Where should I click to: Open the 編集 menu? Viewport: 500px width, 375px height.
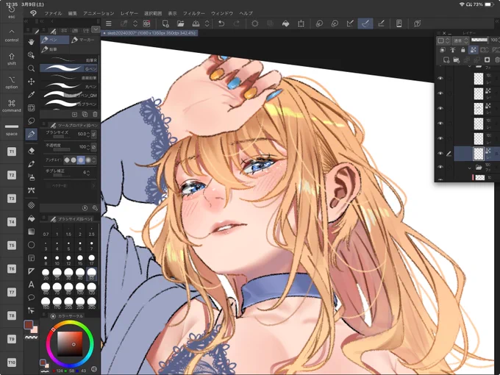pyautogui.click(x=72, y=13)
